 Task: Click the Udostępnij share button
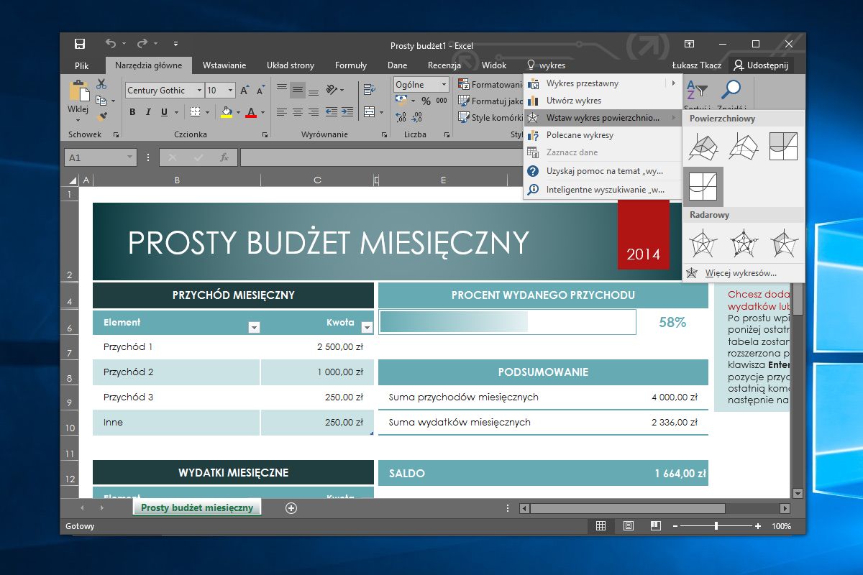pyautogui.click(x=760, y=65)
